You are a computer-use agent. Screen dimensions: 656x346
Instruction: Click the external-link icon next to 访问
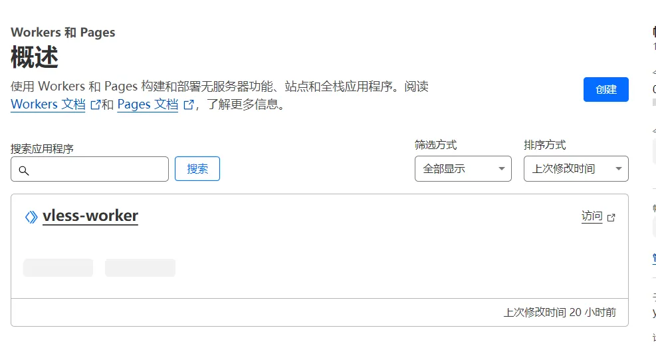(x=611, y=218)
